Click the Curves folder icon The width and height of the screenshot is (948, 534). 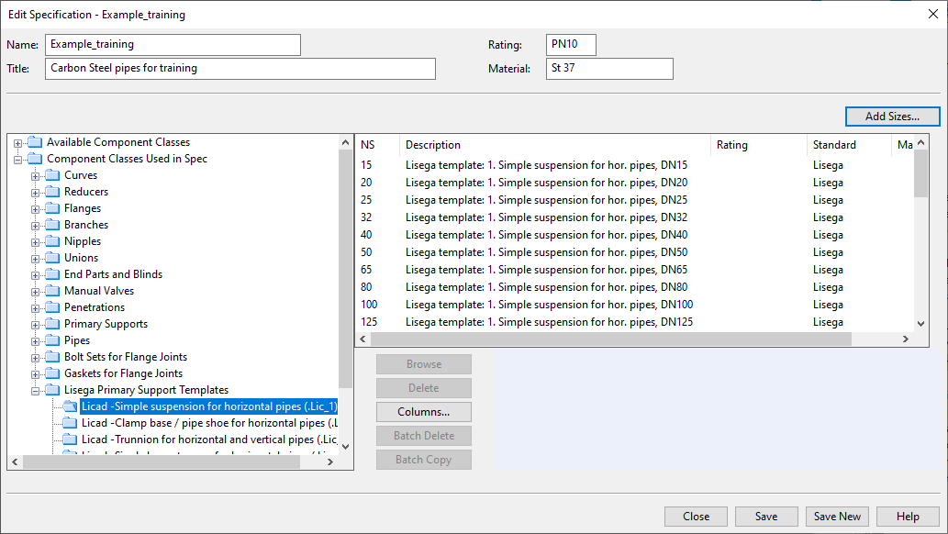52,175
